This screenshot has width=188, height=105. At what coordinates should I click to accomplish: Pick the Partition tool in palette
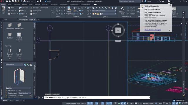click(x=10, y=36)
